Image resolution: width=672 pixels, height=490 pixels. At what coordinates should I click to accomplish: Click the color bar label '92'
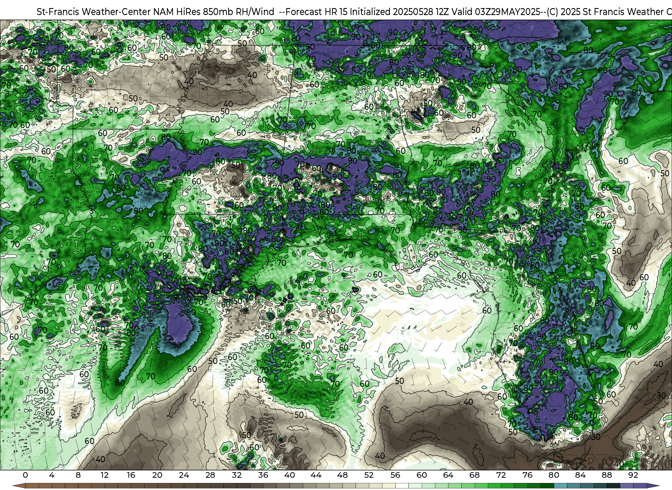[x=633, y=475]
